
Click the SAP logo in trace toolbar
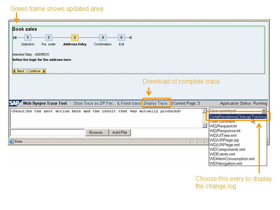pos(15,103)
